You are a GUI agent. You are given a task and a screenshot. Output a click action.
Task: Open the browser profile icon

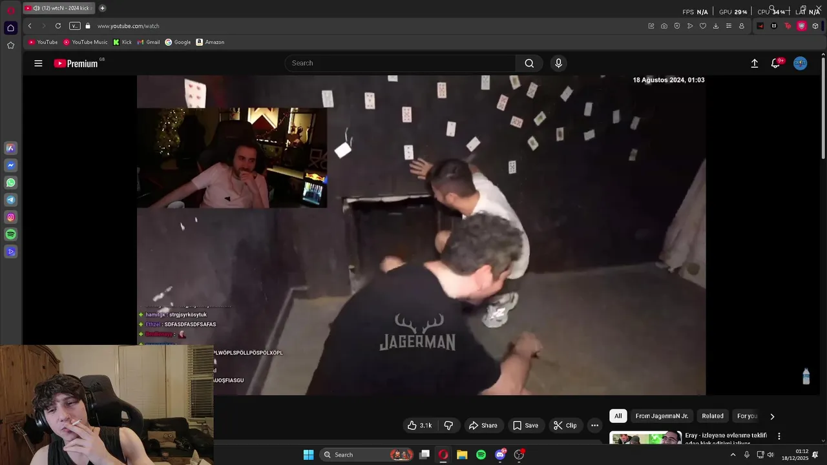742,26
